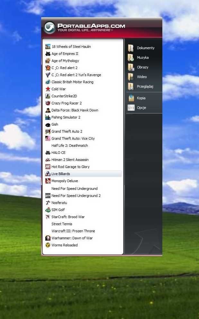
Task: Click the SIM Golf icon
Action: pyautogui.click(x=48, y=210)
